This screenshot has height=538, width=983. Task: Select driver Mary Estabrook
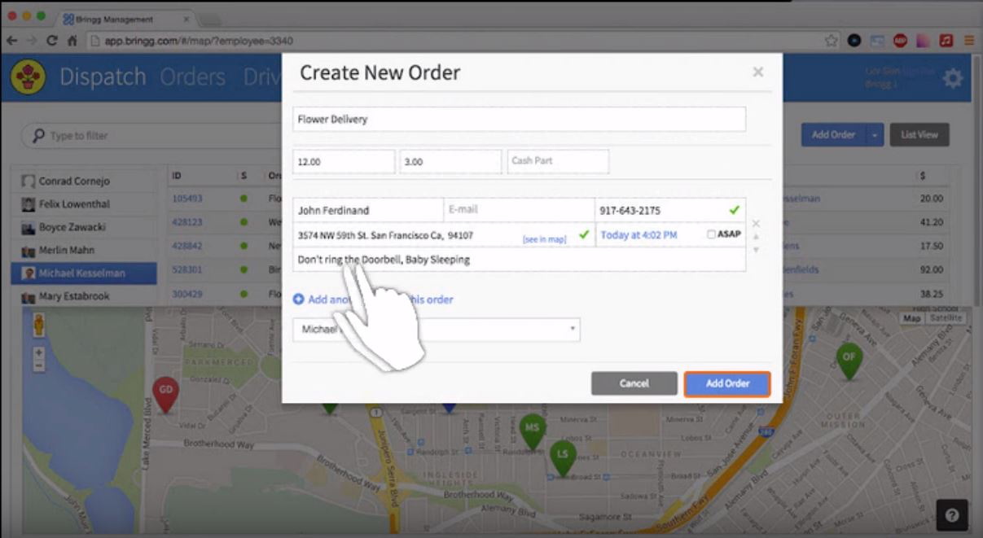pyautogui.click(x=83, y=296)
